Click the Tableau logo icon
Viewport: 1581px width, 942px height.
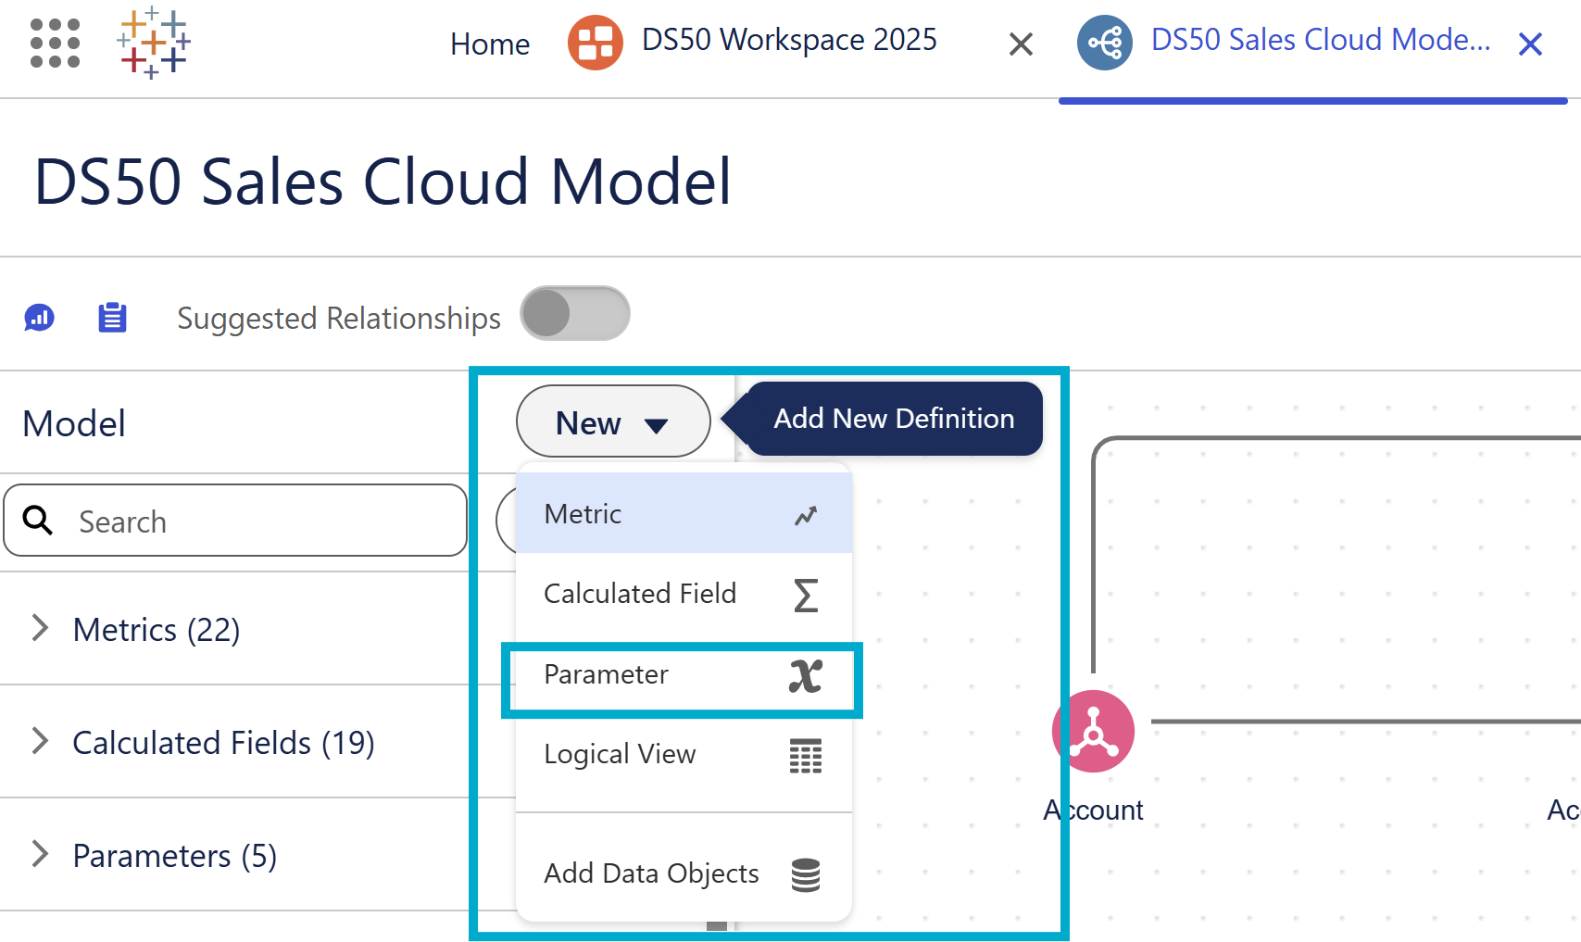pyautogui.click(x=153, y=43)
